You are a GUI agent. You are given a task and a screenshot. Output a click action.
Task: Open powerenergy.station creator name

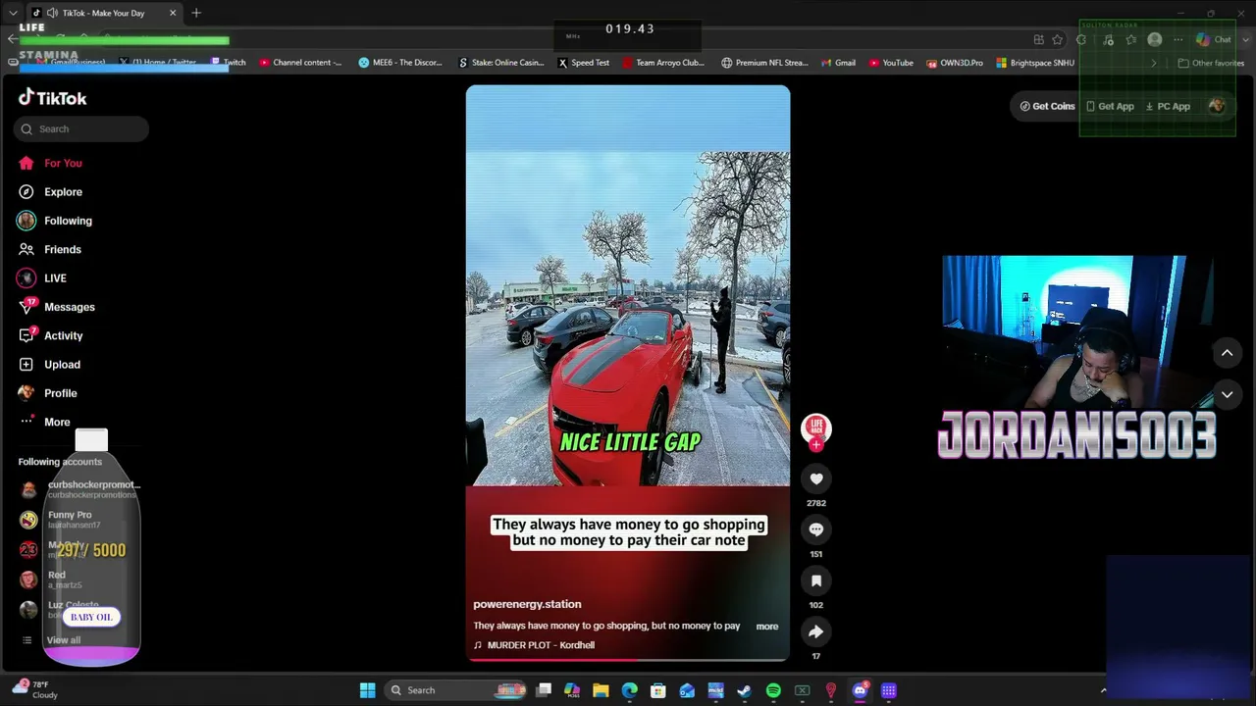pos(527,604)
